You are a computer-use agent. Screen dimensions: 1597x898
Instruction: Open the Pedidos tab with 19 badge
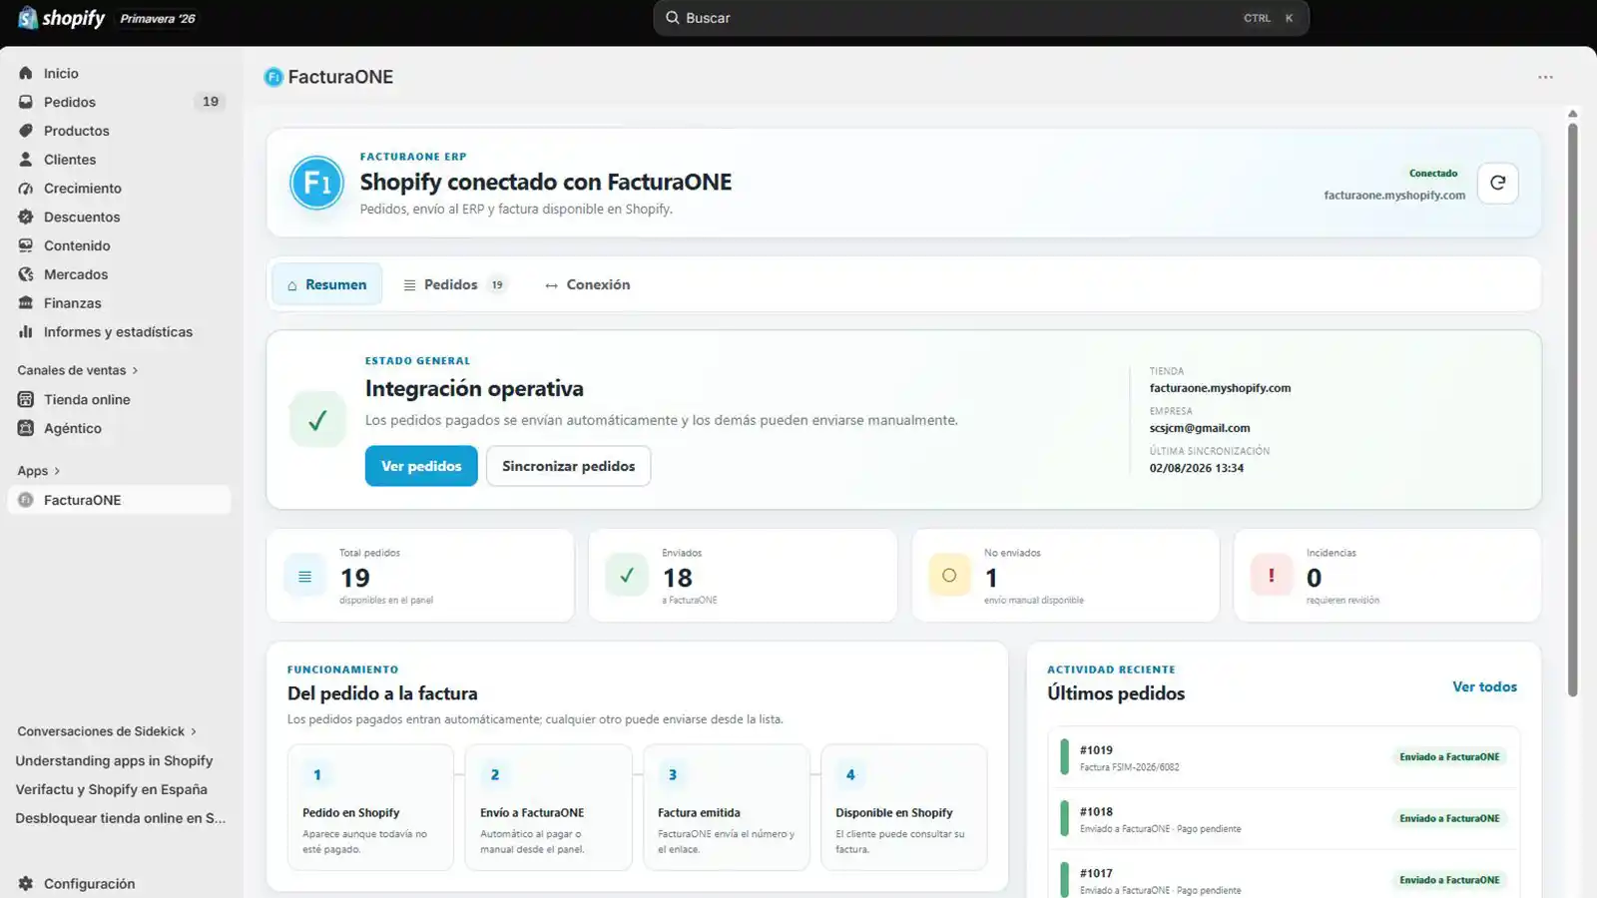(455, 284)
